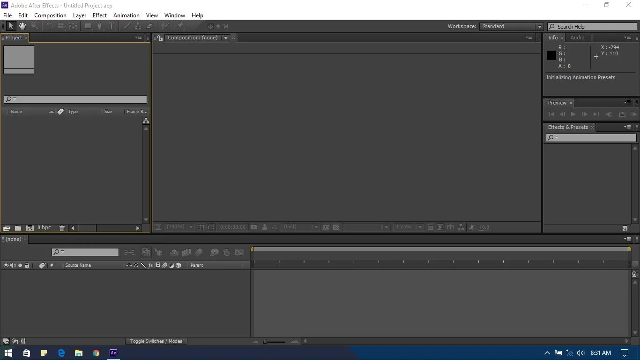Create a new composition from Project panel
This screenshot has height=360, width=640.
coord(30,228)
